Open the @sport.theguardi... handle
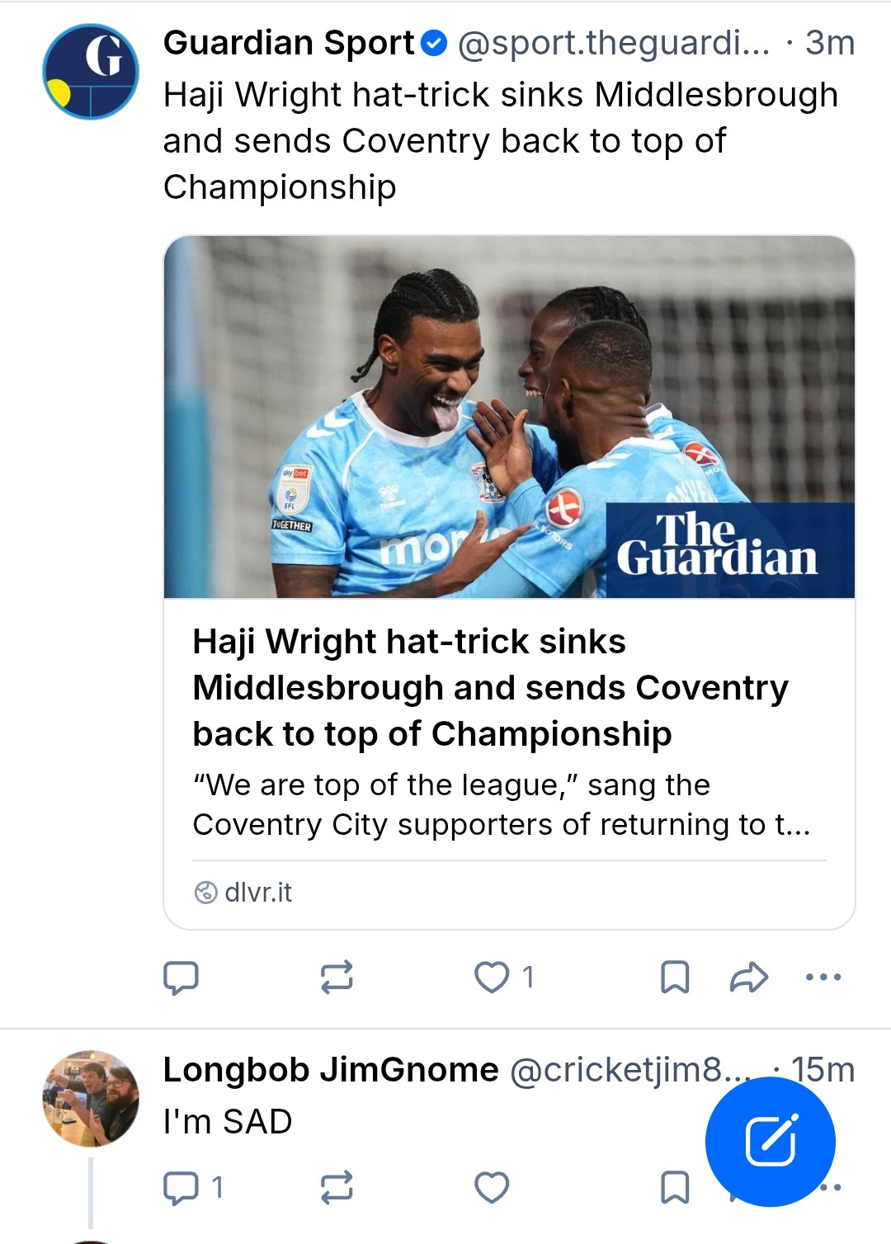The height and width of the screenshot is (1244, 891). coord(613,43)
